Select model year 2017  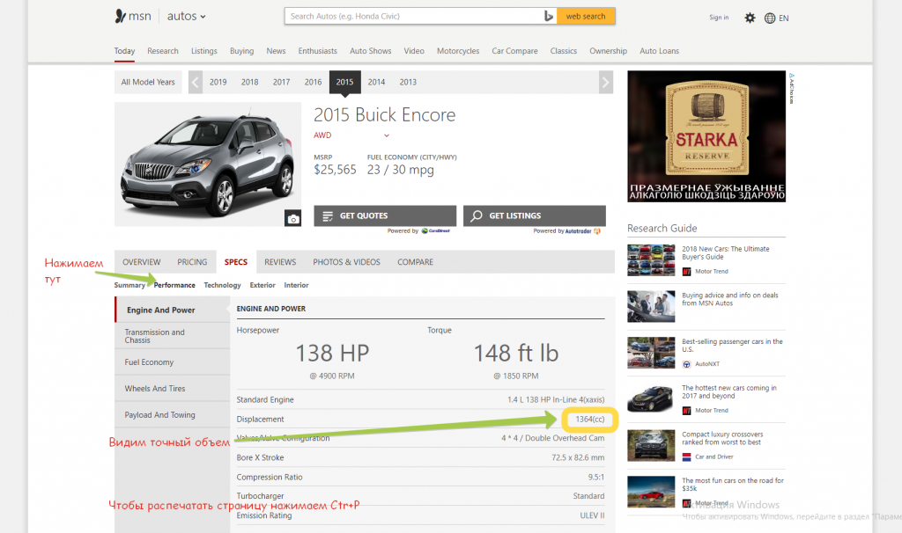point(281,82)
